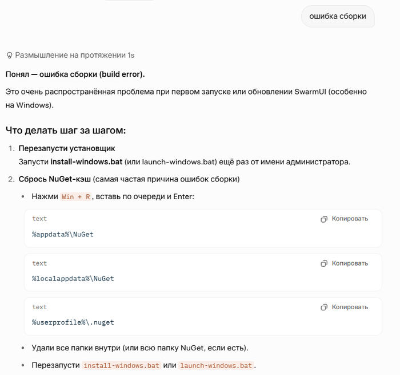This screenshot has height=375, width=400.
Task: Click the ошибка сборки message bubble
Action: coord(338,17)
